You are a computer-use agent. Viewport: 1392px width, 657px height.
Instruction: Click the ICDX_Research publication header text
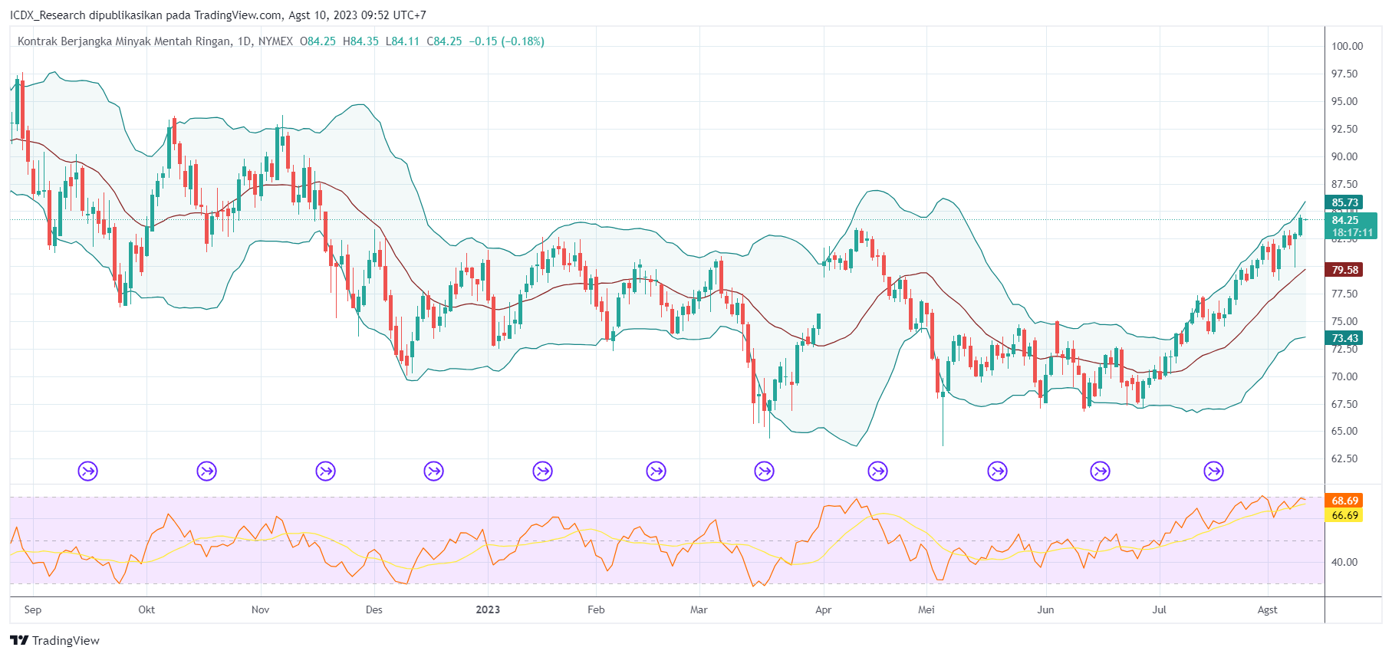click(x=218, y=15)
